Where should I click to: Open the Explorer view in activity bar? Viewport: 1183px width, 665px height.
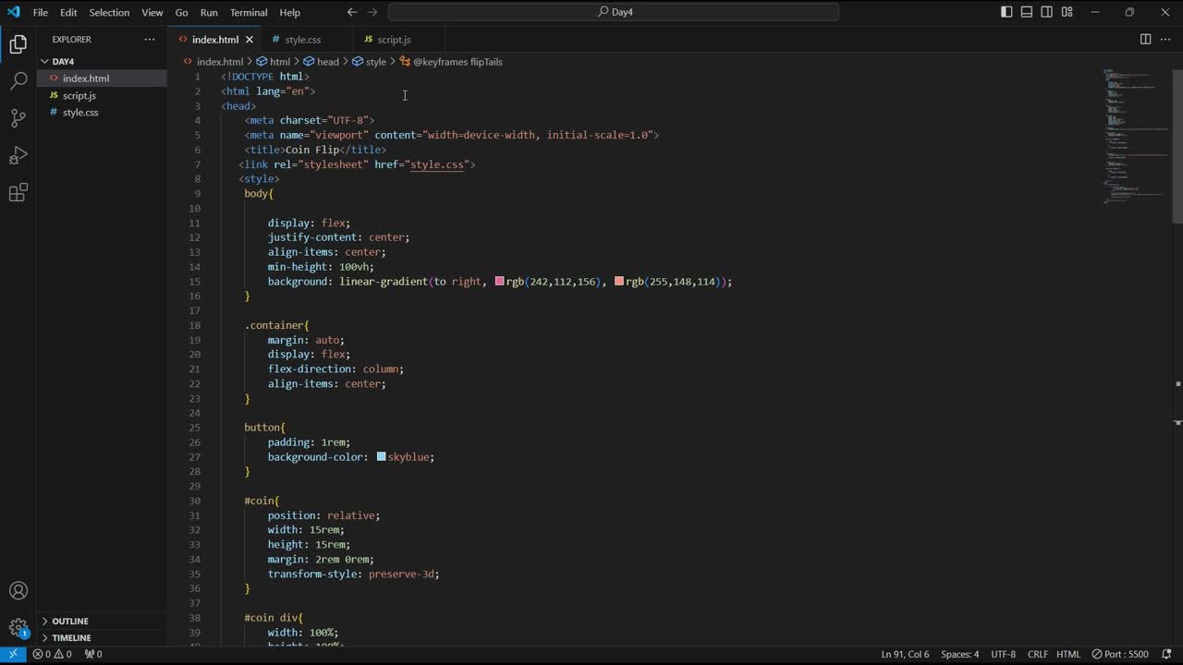pos(18,44)
